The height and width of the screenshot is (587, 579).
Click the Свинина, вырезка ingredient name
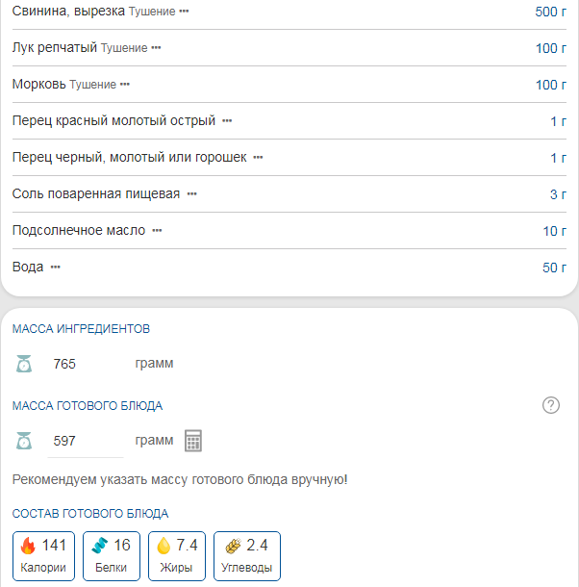click(x=68, y=12)
